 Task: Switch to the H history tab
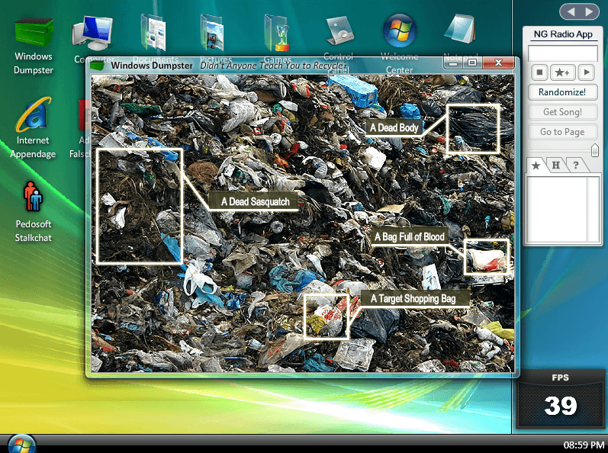(555, 165)
